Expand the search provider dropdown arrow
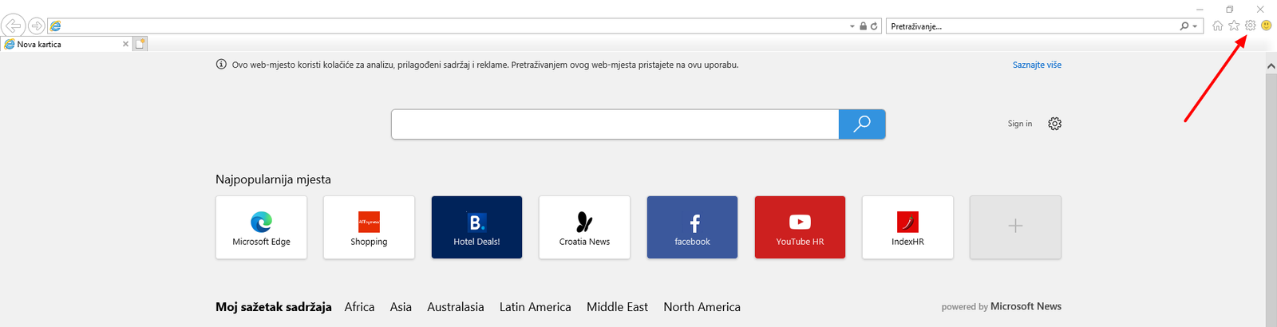This screenshot has width=1277, height=327. [x=1195, y=26]
